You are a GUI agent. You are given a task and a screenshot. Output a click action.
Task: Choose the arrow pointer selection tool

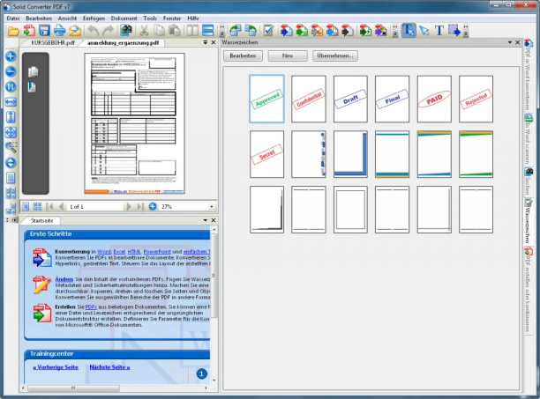click(x=424, y=31)
